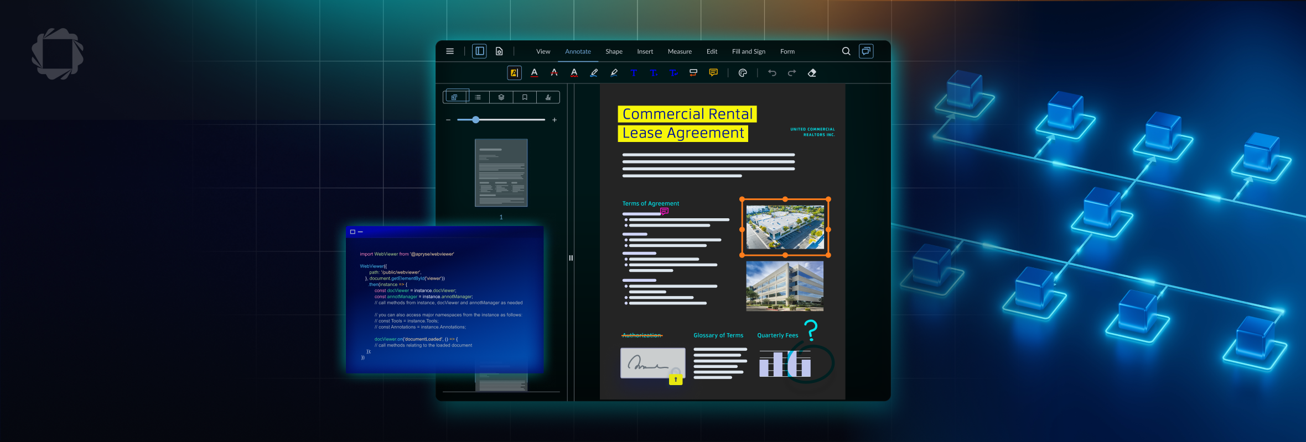Switch to the Annotate ribbon tab
1306x442 pixels.
(578, 51)
